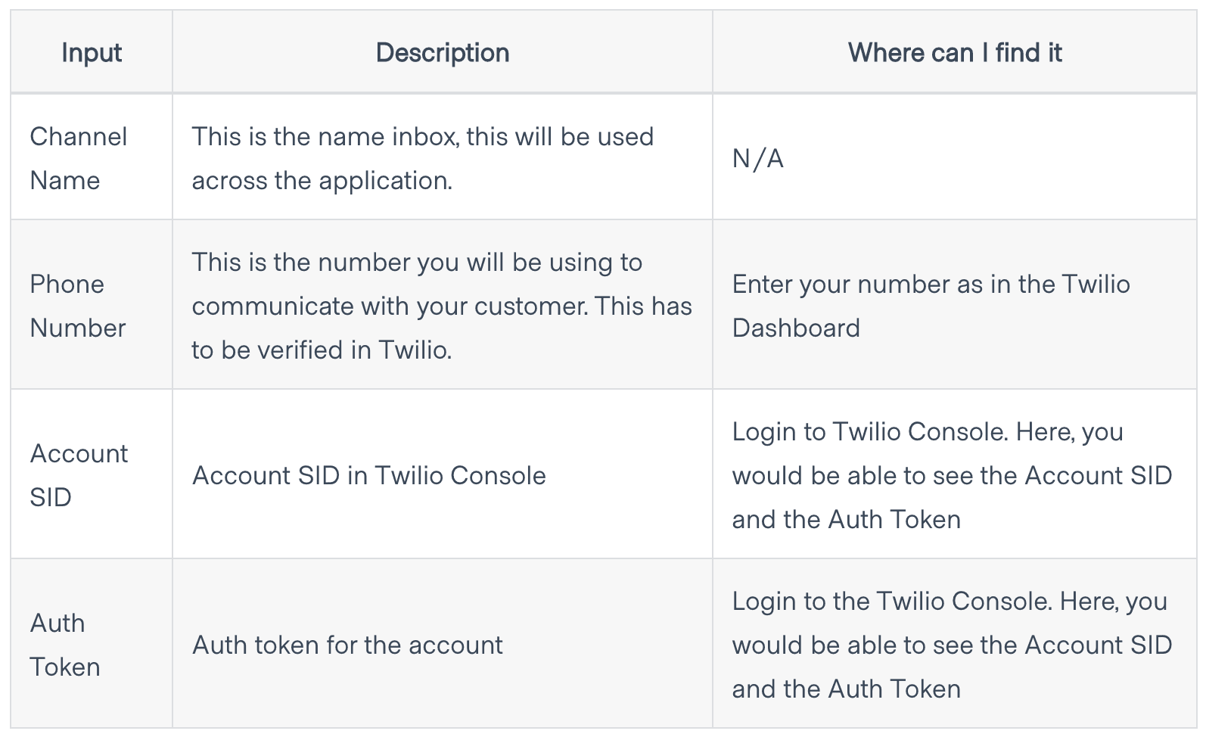Click 'to be verified in Twilio.' text line

pos(322,350)
